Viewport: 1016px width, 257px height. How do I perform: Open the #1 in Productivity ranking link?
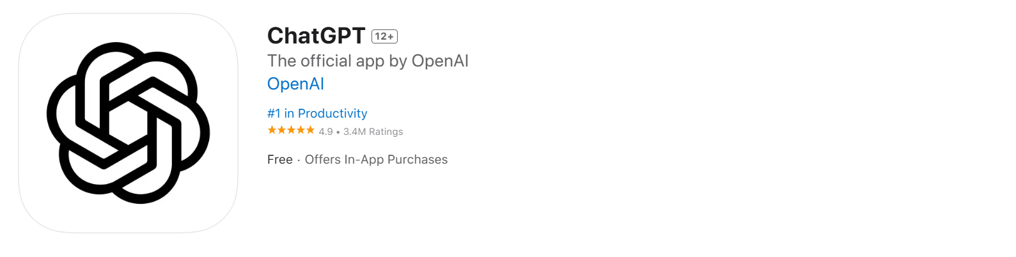pos(317,113)
